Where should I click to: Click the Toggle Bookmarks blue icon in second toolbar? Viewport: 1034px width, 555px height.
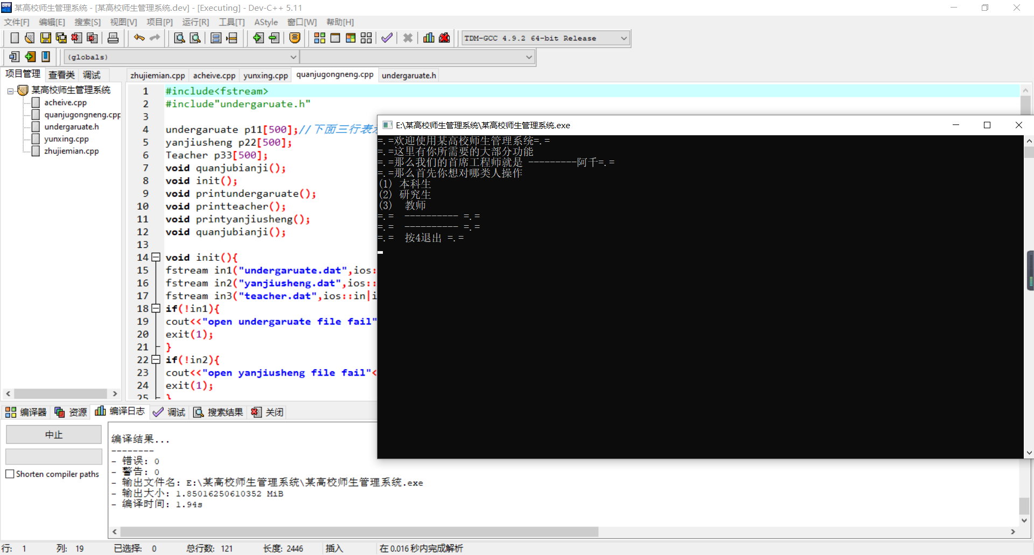coord(46,57)
